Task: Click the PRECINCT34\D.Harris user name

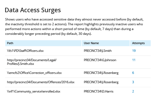Action: click(99, 91)
